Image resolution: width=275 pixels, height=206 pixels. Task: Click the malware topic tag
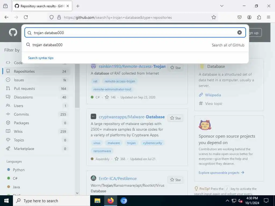pyautogui.click(x=114, y=143)
